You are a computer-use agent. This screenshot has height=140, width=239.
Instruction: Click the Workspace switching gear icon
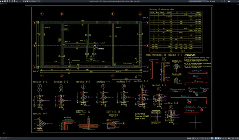point(229,138)
